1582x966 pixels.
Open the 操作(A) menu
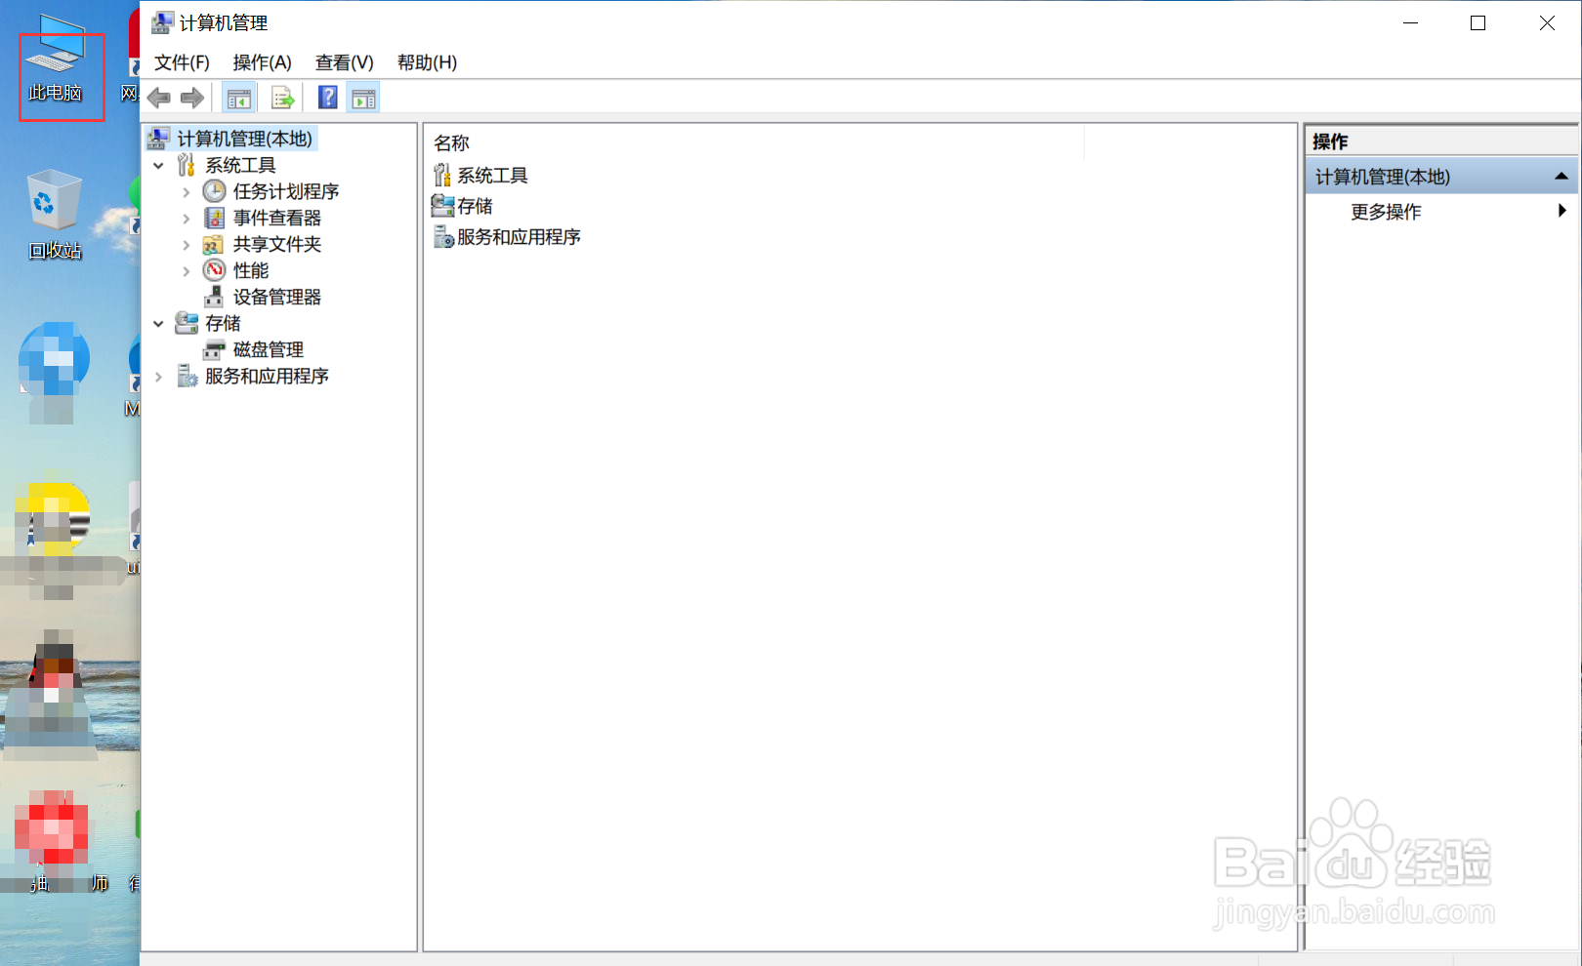[262, 62]
